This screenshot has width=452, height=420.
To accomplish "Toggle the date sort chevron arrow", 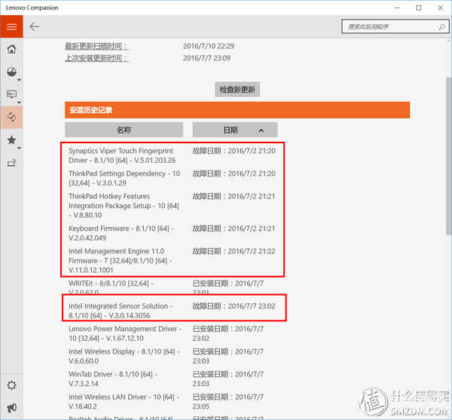I will 261,130.
